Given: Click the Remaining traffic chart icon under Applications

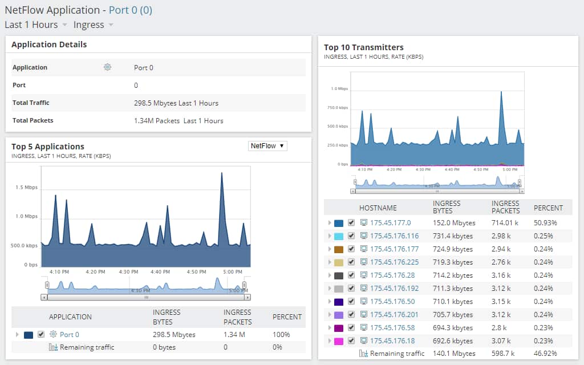Looking at the screenshot, I should (52, 347).
